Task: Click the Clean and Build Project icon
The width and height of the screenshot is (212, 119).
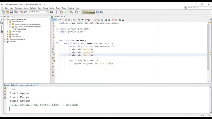Action: [x=61, y=12]
